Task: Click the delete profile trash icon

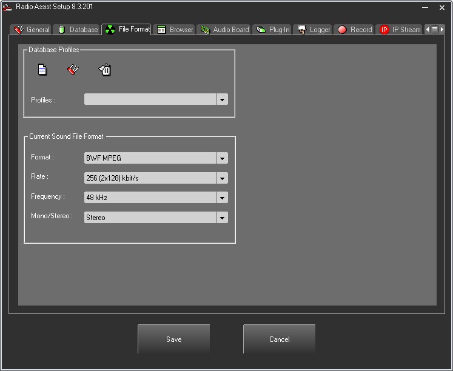Action: click(x=105, y=70)
